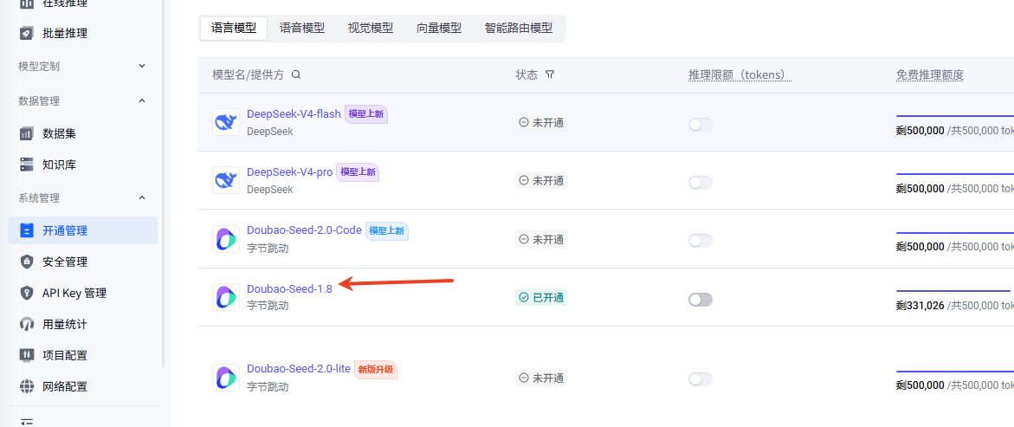
Task: Click the 用量统计 icon
Action: coord(27,324)
